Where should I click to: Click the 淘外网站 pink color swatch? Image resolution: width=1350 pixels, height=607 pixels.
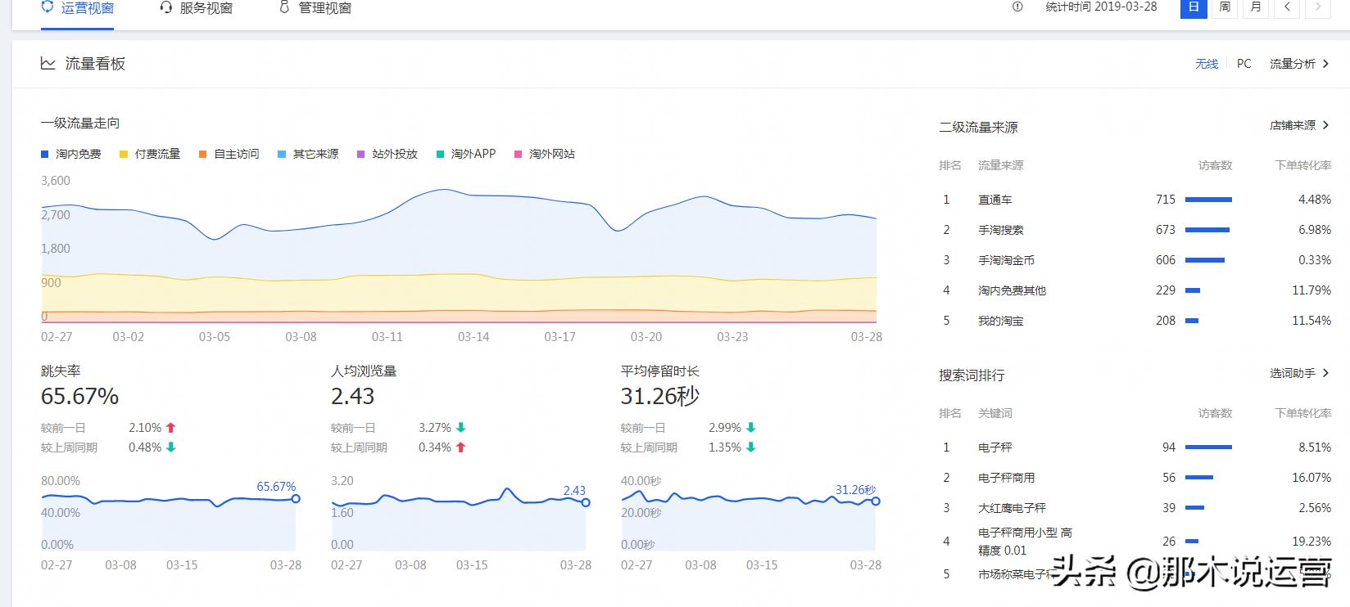click(518, 154)
